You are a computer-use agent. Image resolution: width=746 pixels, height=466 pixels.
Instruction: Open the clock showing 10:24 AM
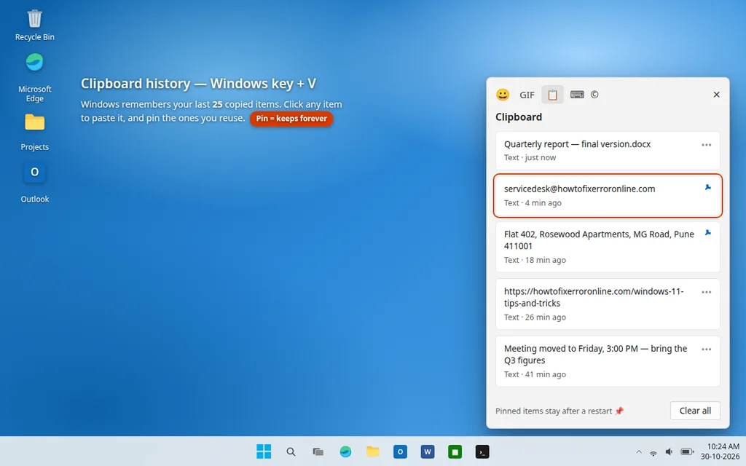pyautogui.click(x=719, y=451)
